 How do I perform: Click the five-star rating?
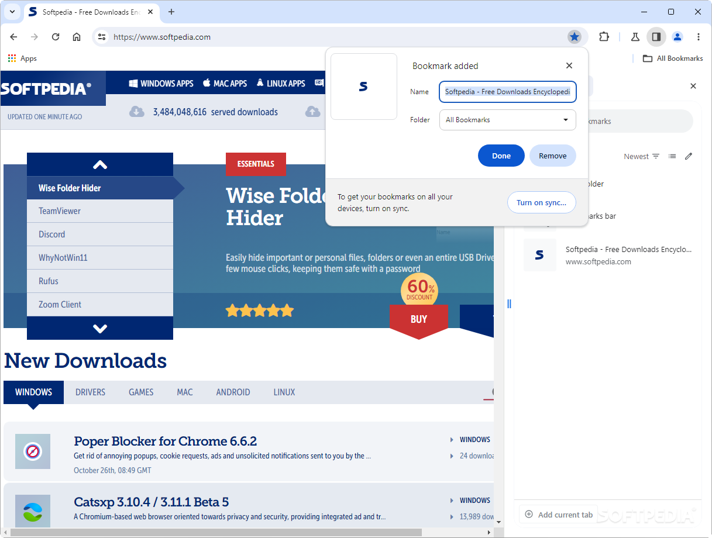[260, 311]
